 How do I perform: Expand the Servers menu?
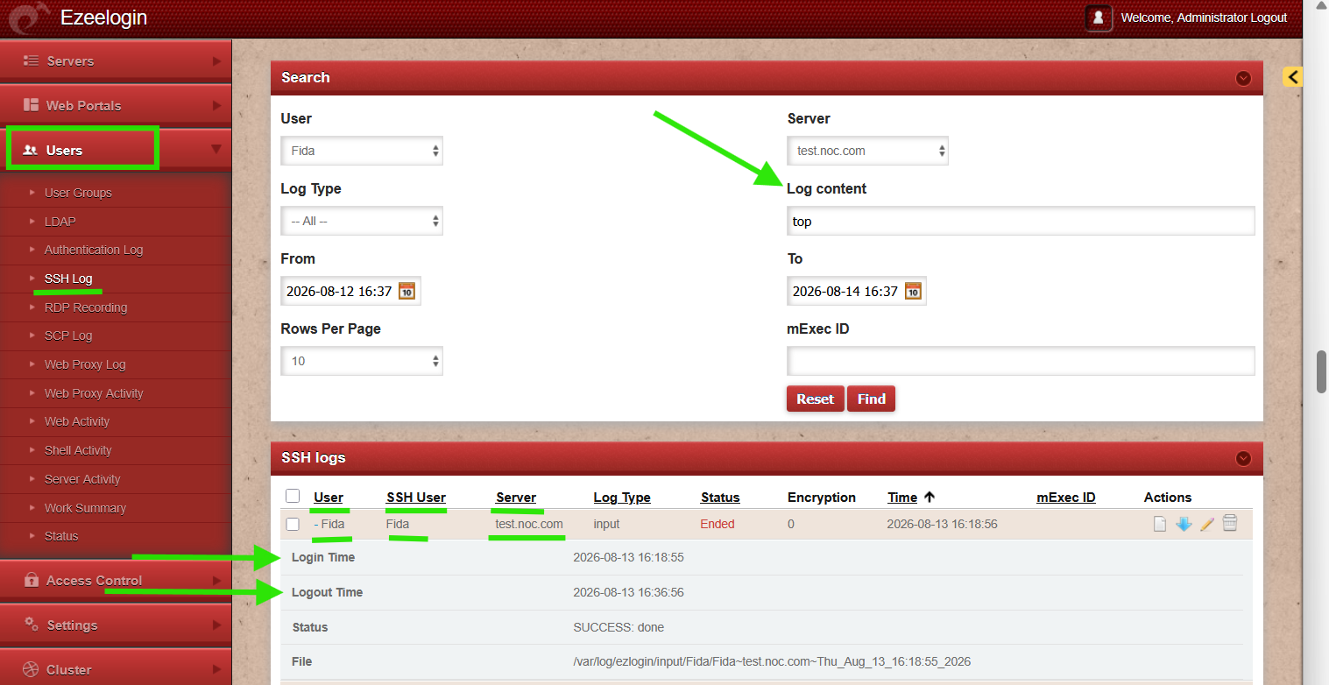coord(116,61)
